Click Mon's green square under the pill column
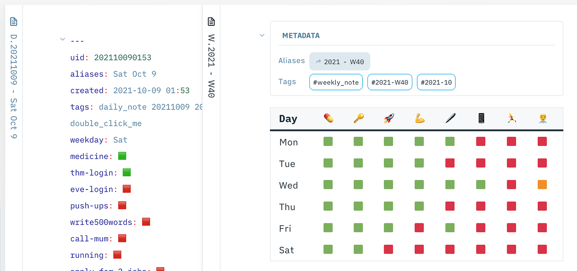 click(328, 141)
